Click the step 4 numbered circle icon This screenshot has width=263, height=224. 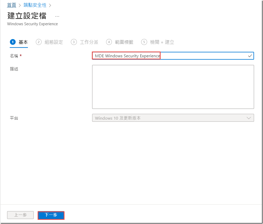point(109,42)
